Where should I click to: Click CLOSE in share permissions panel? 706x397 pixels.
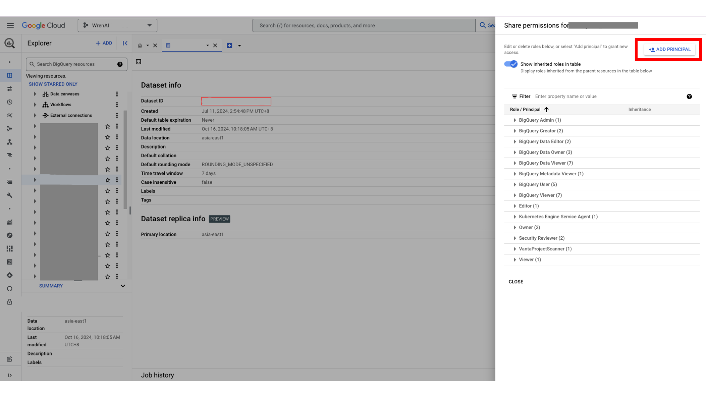516,282
